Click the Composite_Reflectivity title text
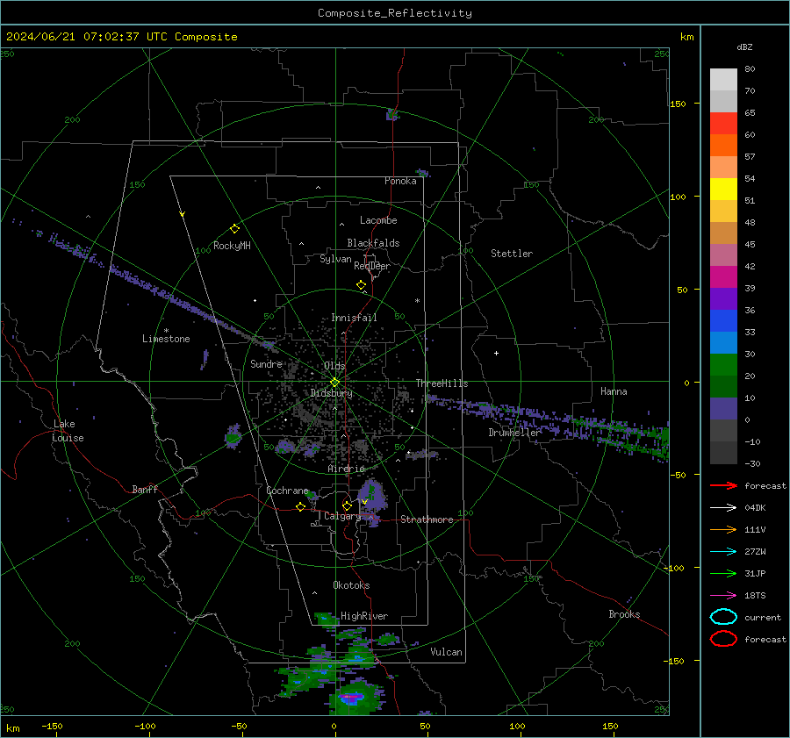This screenshot has height=738, width=790. coord(394,13)
